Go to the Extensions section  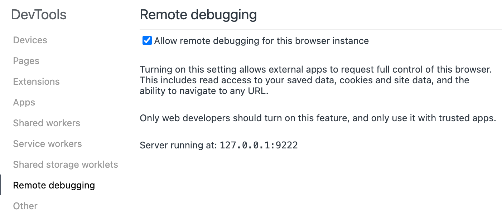click(x=36, y=82)
